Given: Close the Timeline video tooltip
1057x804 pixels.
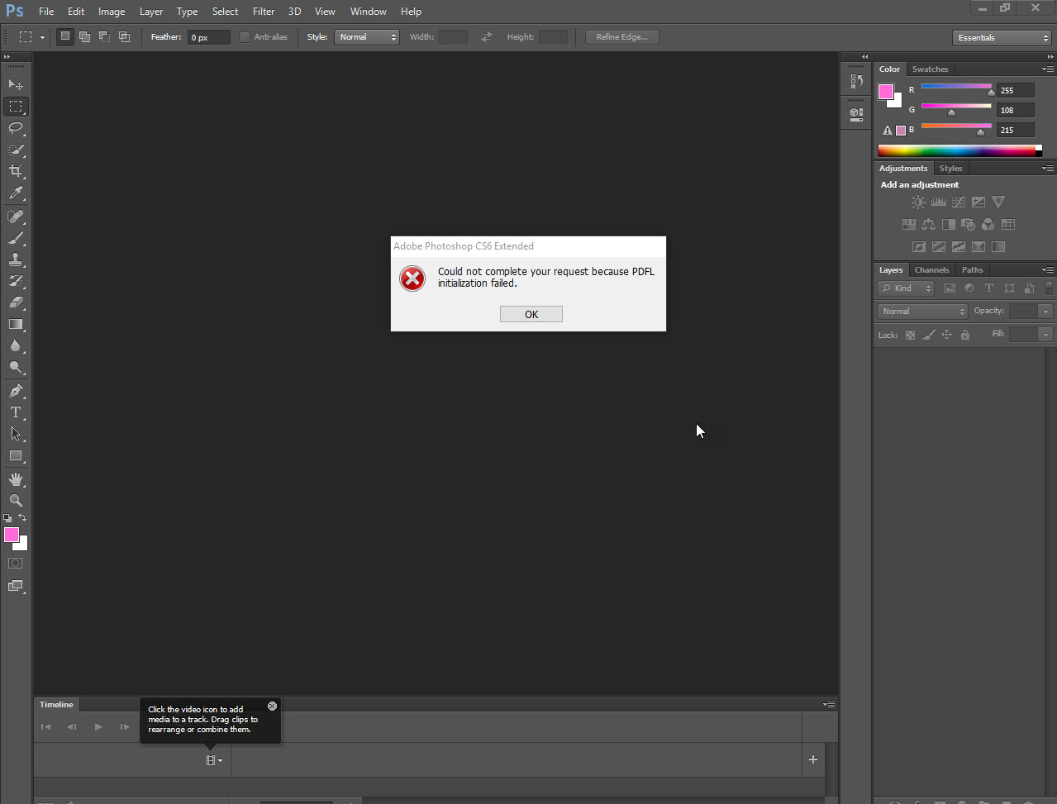Looking at the screenshot, I should tap(272, 706).
